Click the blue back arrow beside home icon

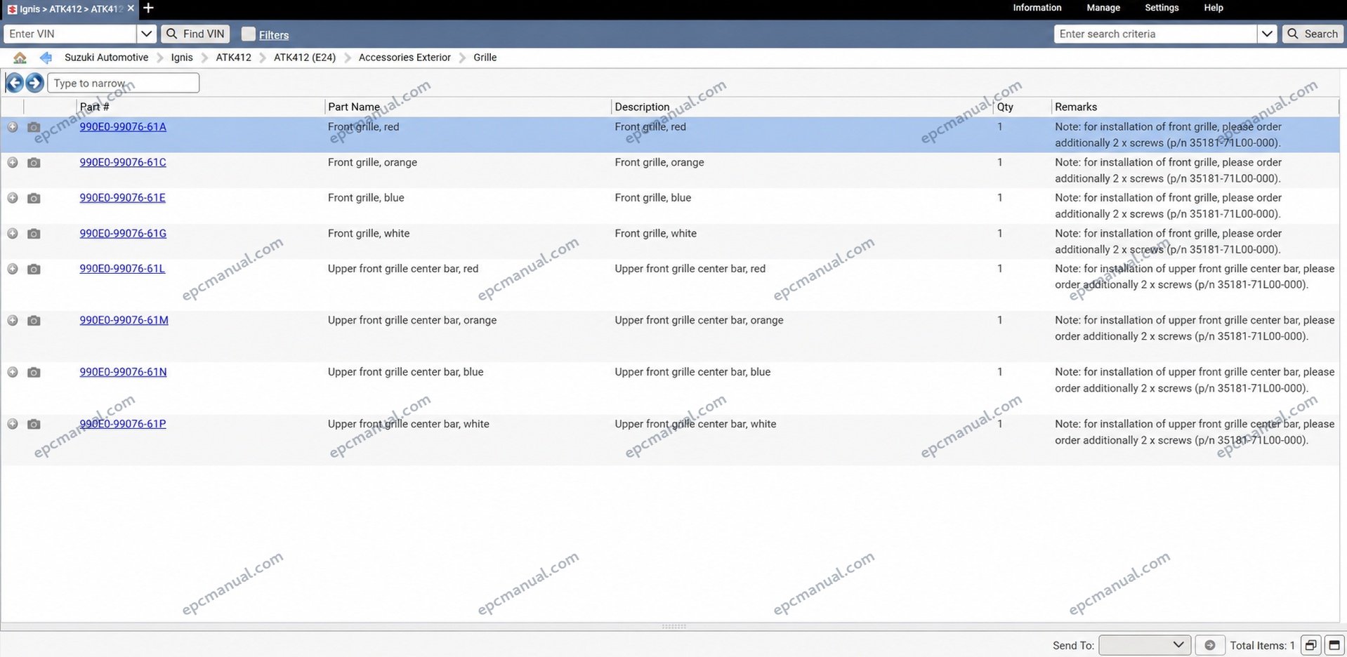(46, 58)
